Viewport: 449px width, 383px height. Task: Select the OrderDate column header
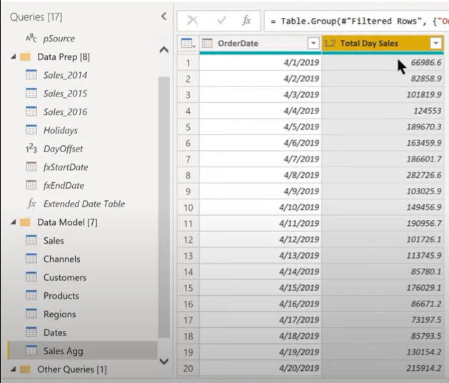coord(261,44)
